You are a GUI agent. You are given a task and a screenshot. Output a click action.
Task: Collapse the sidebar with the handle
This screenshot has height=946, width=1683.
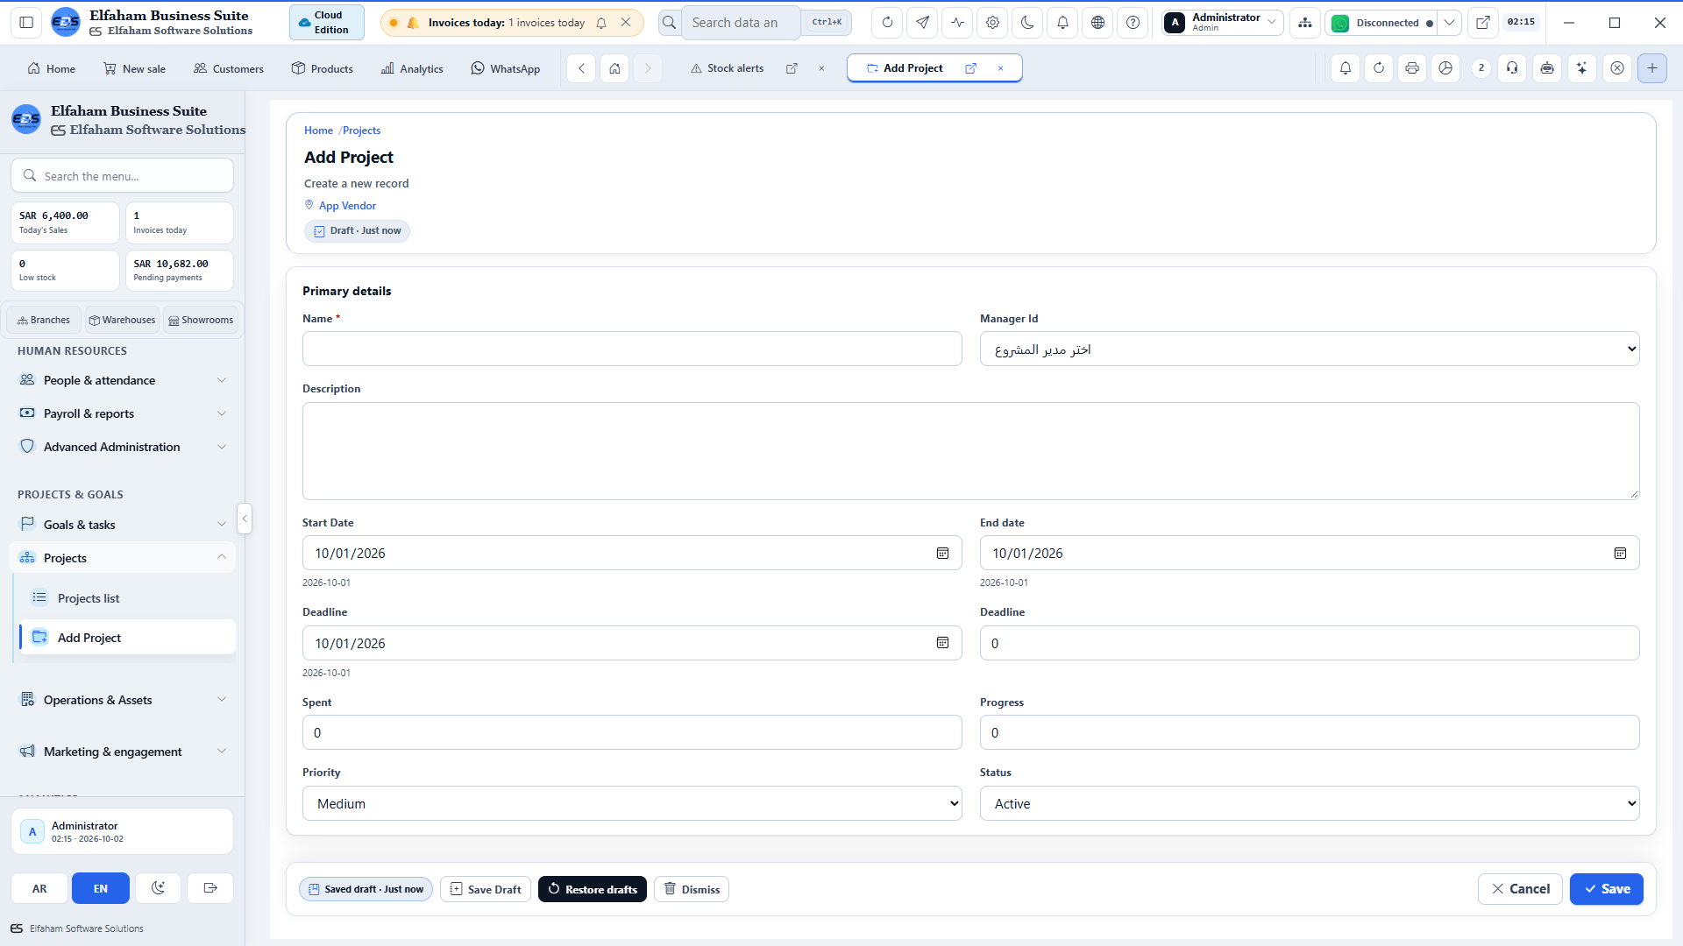pos(245,519)
